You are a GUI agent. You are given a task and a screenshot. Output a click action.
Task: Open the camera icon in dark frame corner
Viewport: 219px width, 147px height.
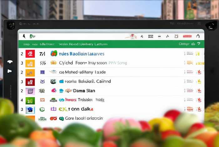[x=11, y=25]
